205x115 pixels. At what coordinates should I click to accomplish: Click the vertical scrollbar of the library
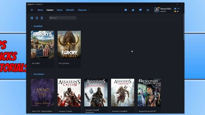click(x=184, y=27)
